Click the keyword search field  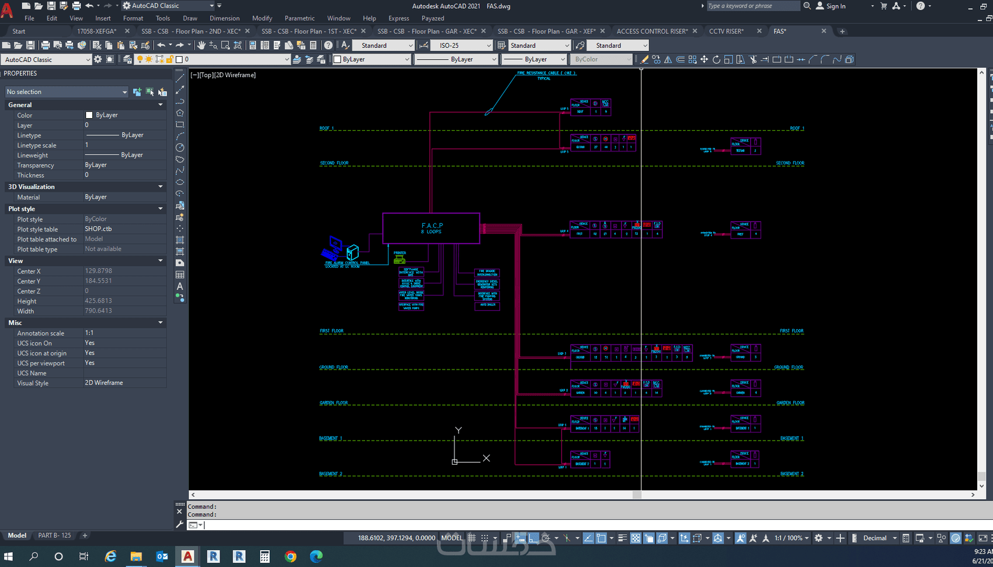[x=752, y=6]
